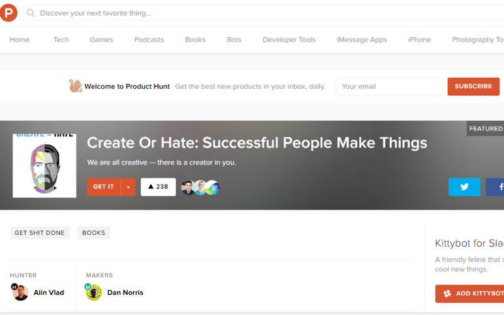Screen dimensions: 504x315
Task: Share on Twitter using the bird icon
Action: point(464,187)
